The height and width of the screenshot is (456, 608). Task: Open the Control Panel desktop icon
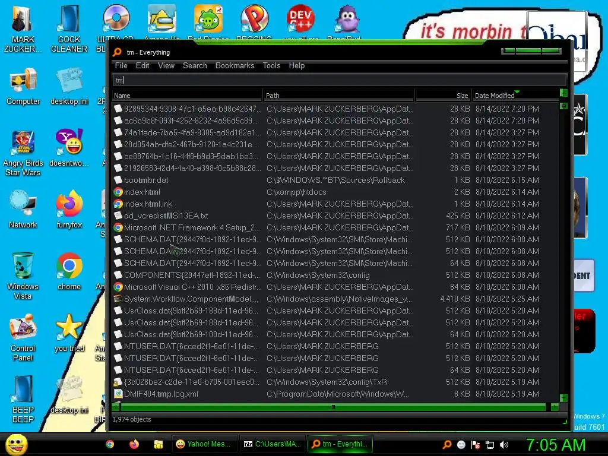[x=23, y=338]
